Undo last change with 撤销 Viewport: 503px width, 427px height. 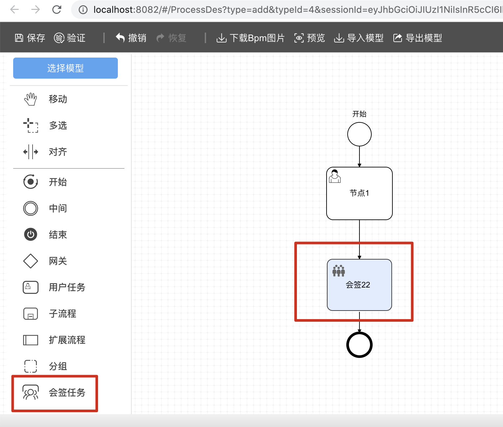[x=131, y=38]
